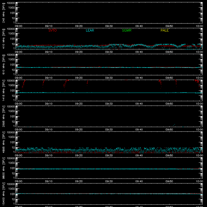Click the 1000 tick label on the 2695 MHz panel
The width and height of the screenshot is (207, 207).
coord(12,111)
